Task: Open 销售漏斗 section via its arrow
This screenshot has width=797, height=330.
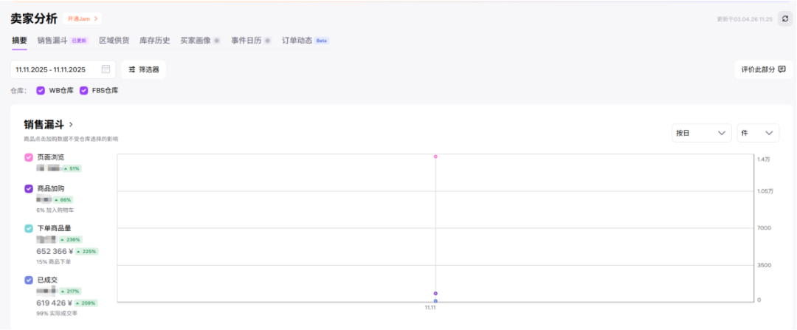Action: [71, 124]
